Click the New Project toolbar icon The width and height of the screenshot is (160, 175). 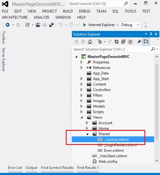tap(27, 25)
